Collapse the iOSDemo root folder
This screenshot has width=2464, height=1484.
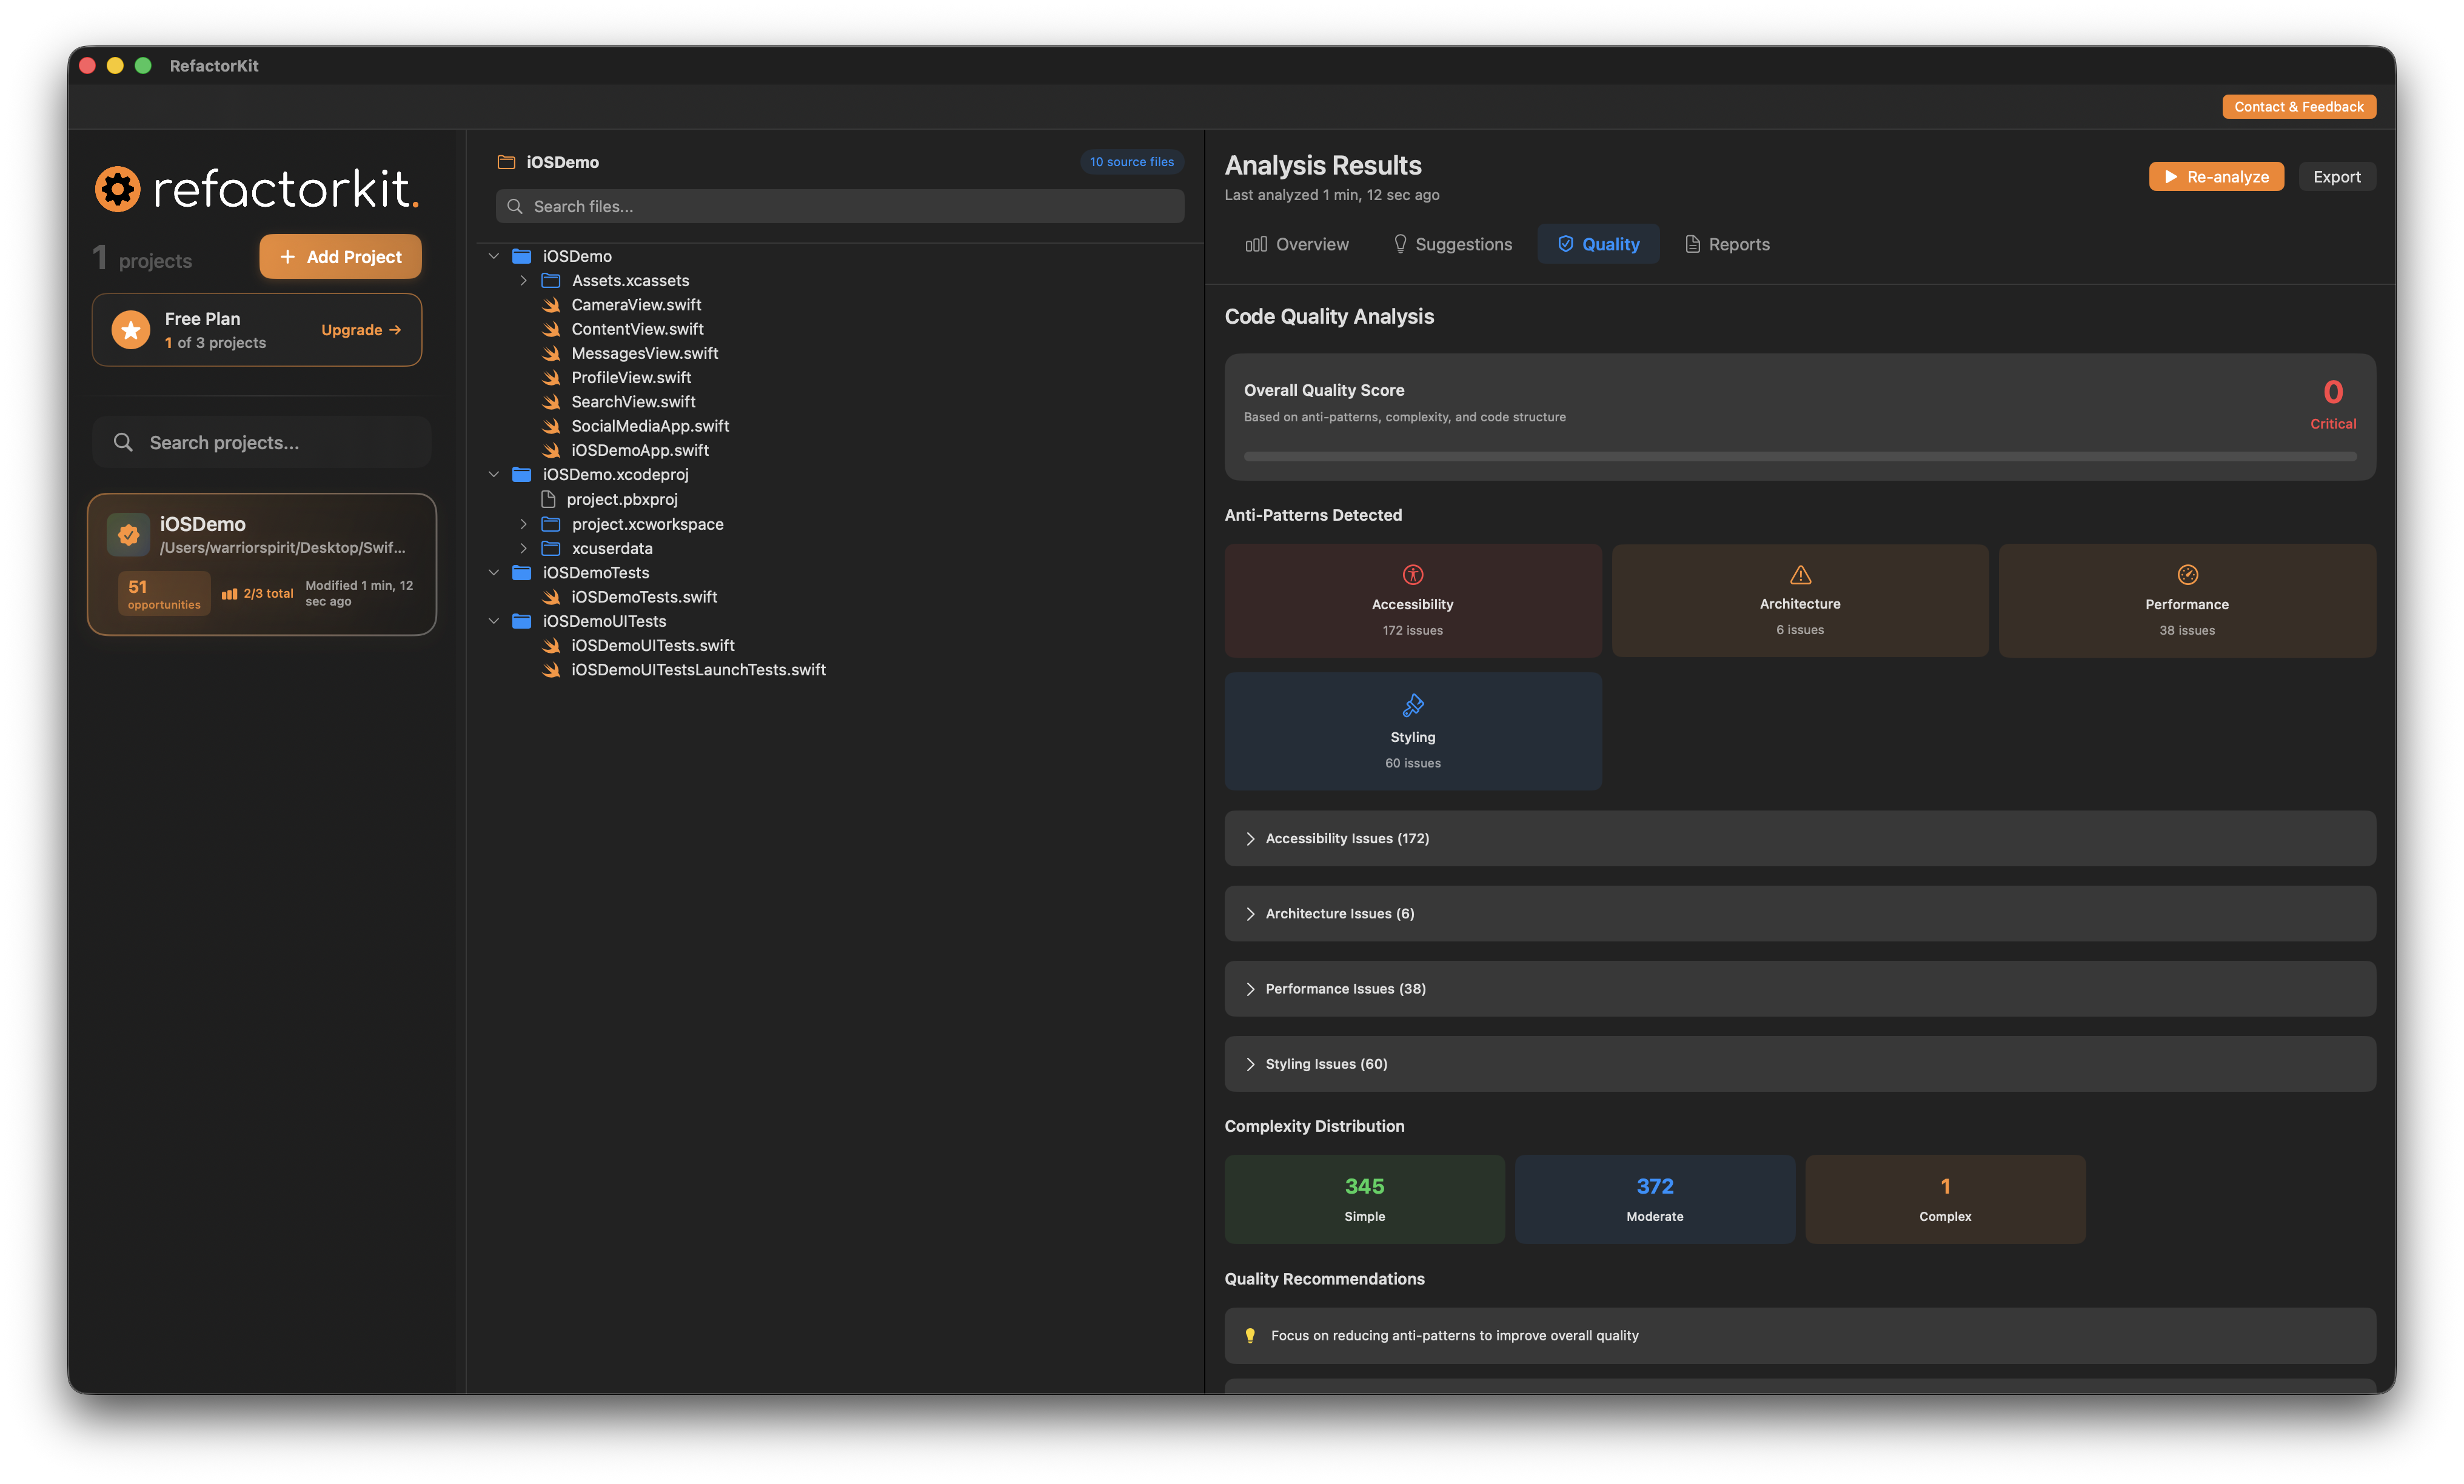494,256
